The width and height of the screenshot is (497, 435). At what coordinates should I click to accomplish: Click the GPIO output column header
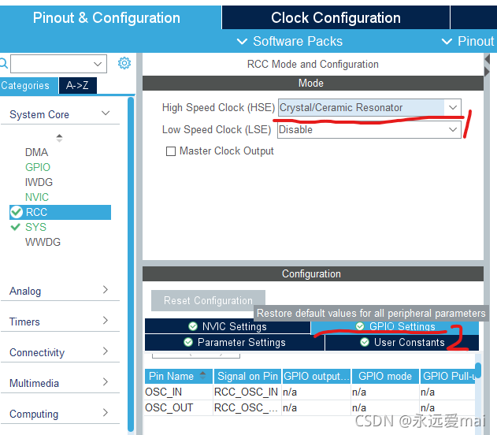point(317,376)
